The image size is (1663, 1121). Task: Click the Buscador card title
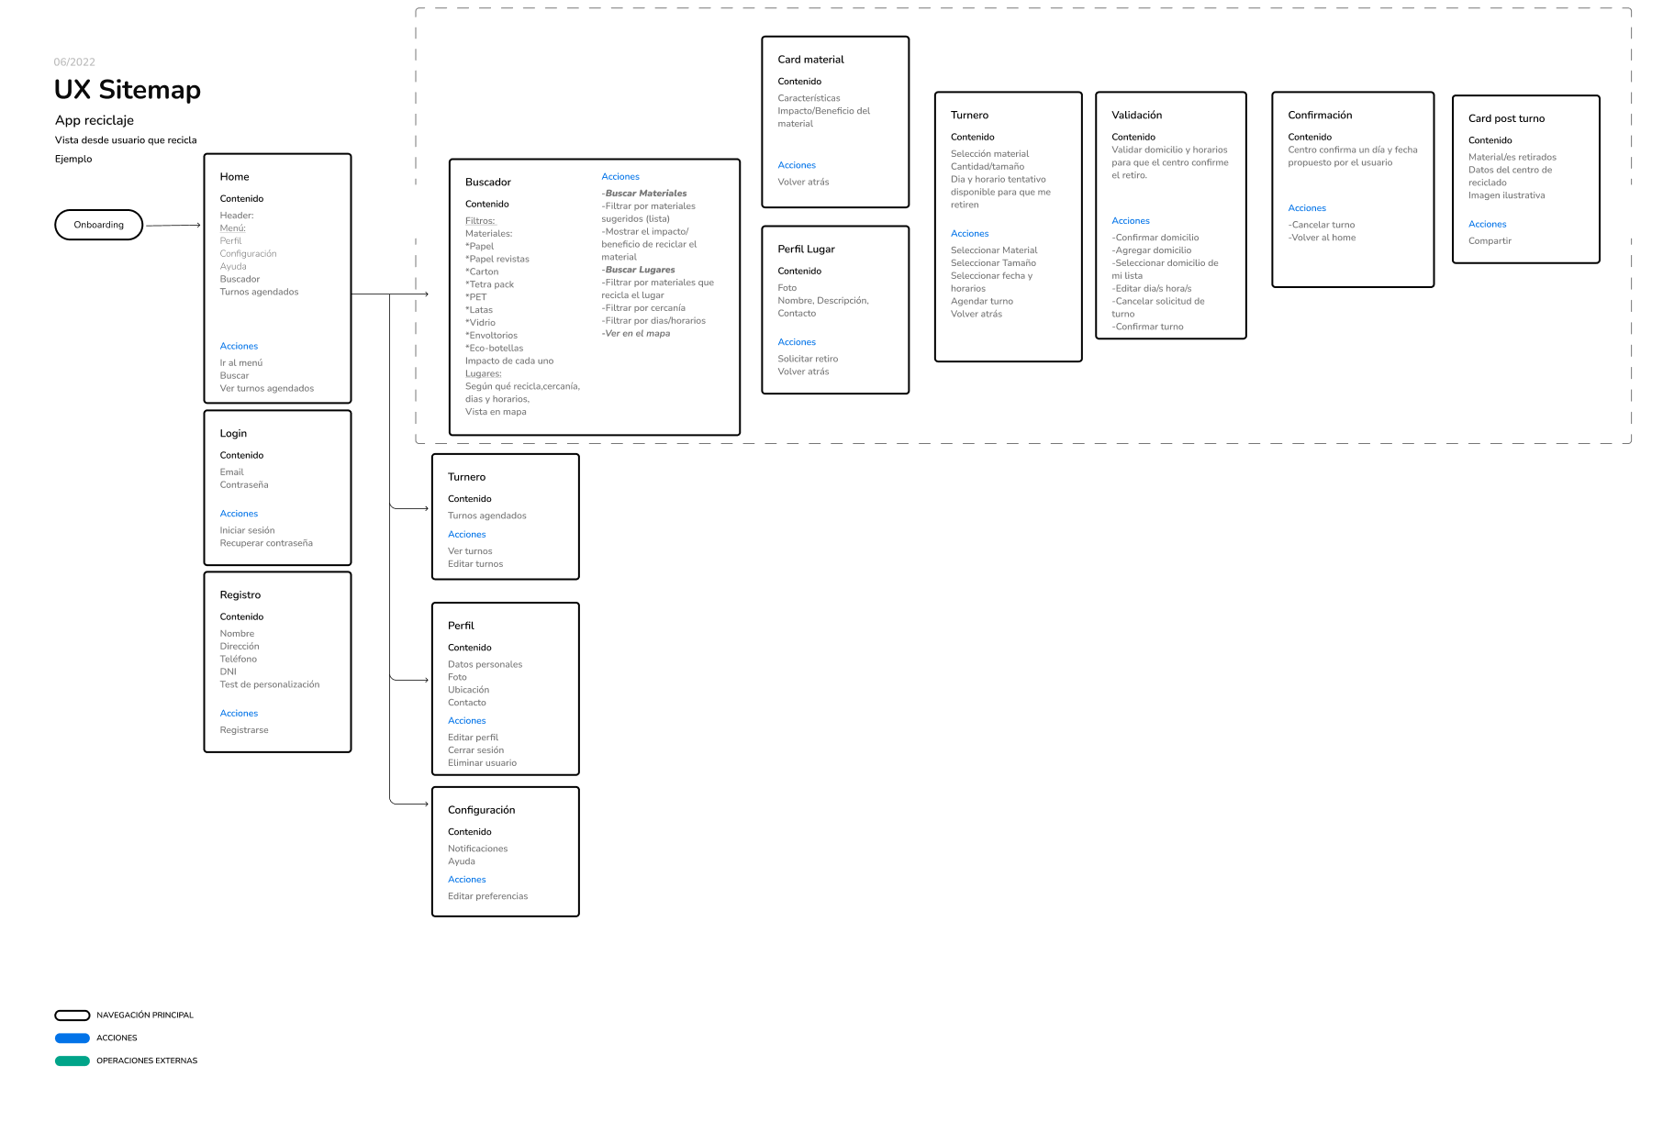click(488, 183)
